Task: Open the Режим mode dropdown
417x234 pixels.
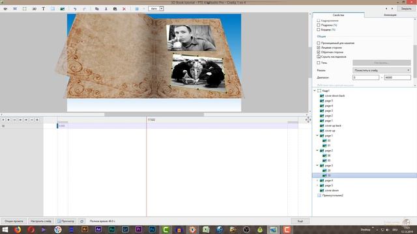Action: 382,70
